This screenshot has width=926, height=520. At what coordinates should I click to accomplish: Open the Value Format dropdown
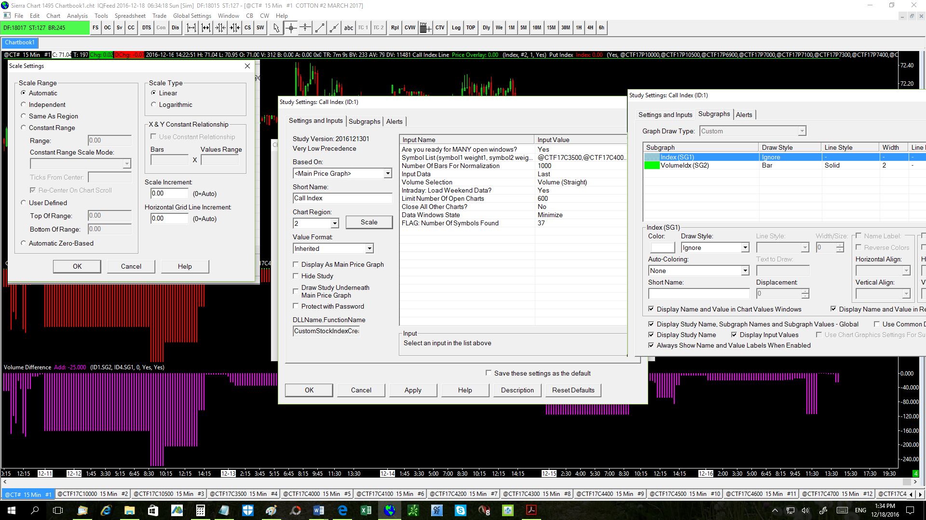coord(369,248)
